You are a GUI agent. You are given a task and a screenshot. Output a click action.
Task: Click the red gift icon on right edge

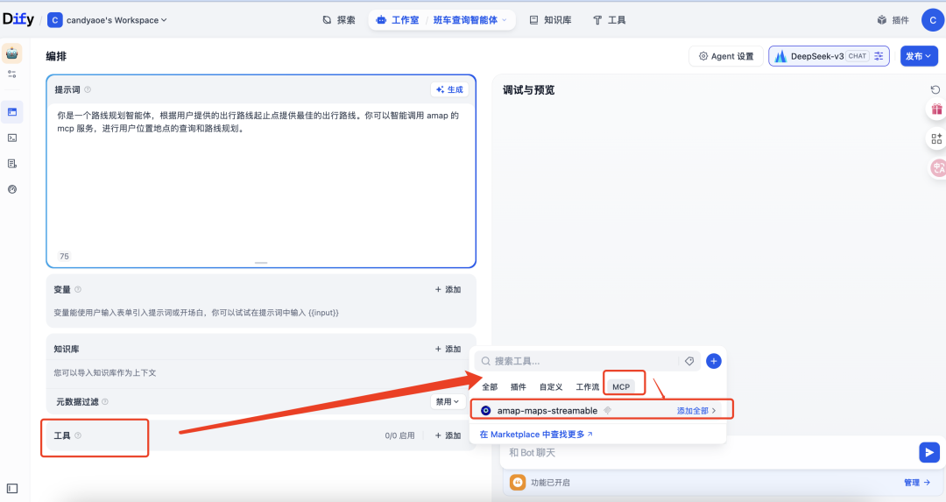point(936,110)
